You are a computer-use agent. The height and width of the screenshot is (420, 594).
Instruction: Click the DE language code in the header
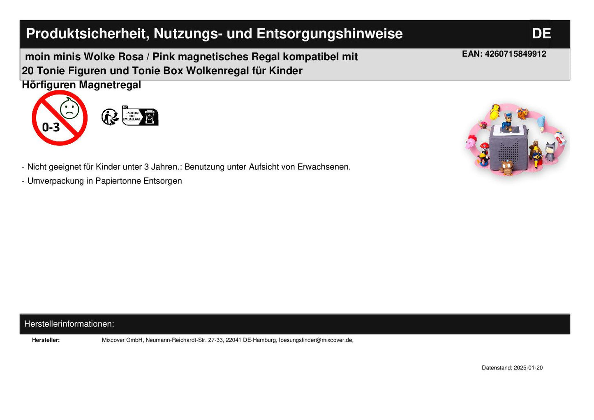(x=541, y=34)
